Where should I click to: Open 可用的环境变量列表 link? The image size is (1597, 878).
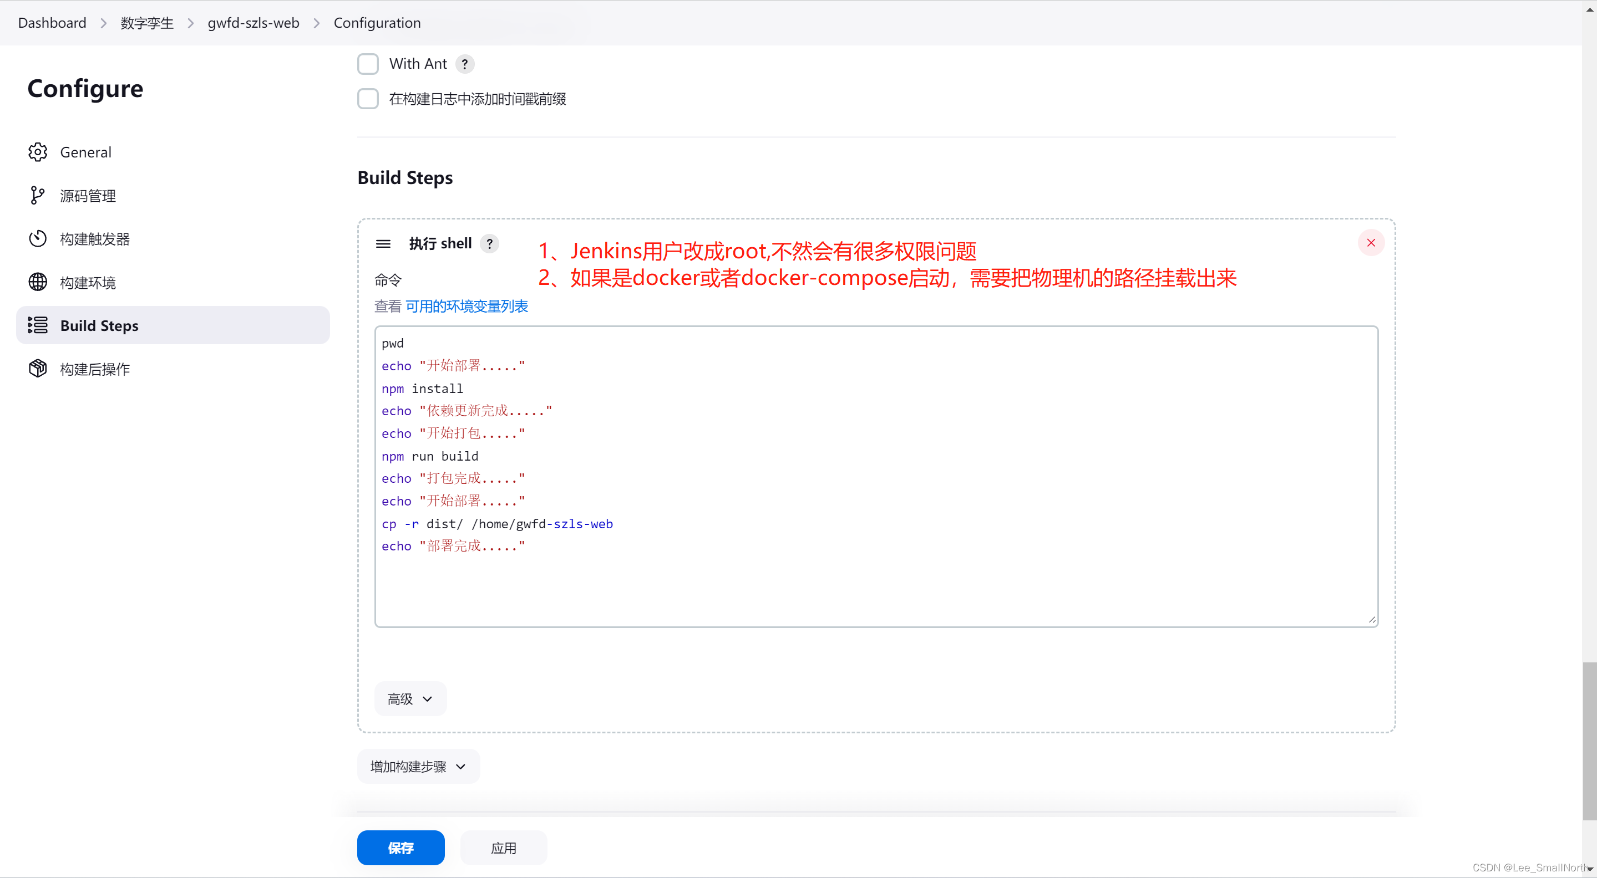click(x=466, y=306)
